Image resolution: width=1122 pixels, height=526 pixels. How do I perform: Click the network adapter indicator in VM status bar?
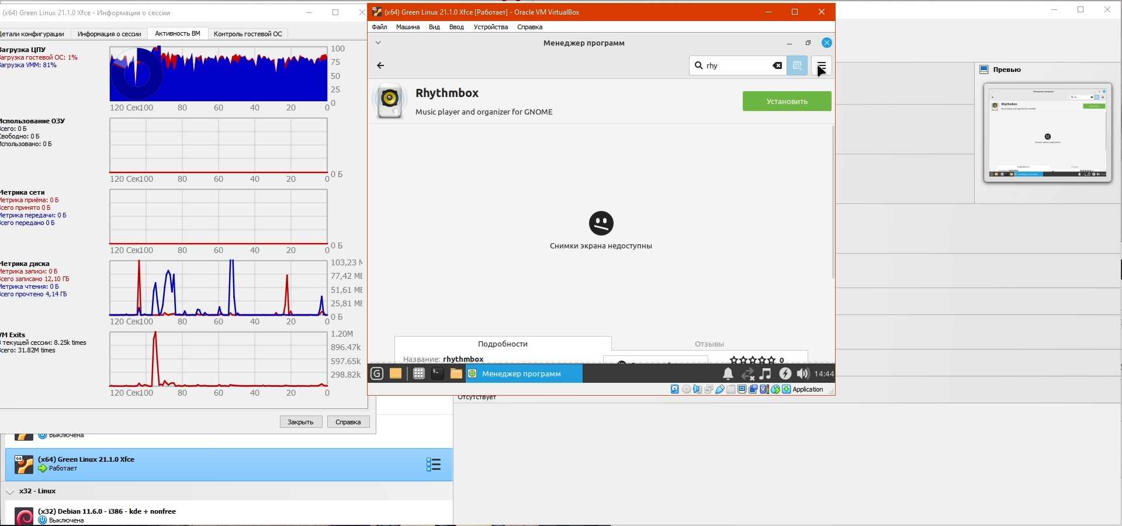(708, 389)
